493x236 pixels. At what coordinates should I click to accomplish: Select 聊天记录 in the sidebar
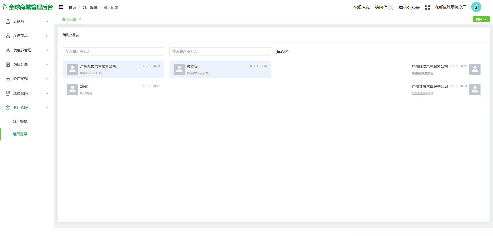click(x=20, y=134)
